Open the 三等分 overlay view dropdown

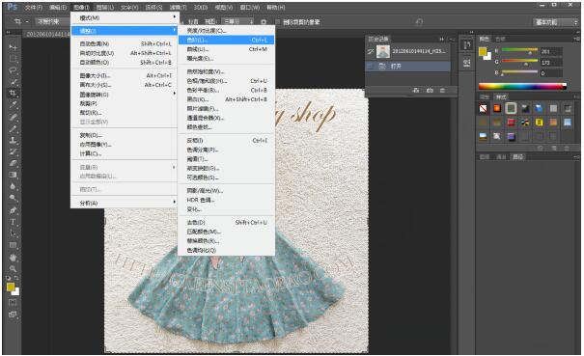coord(237,21)
